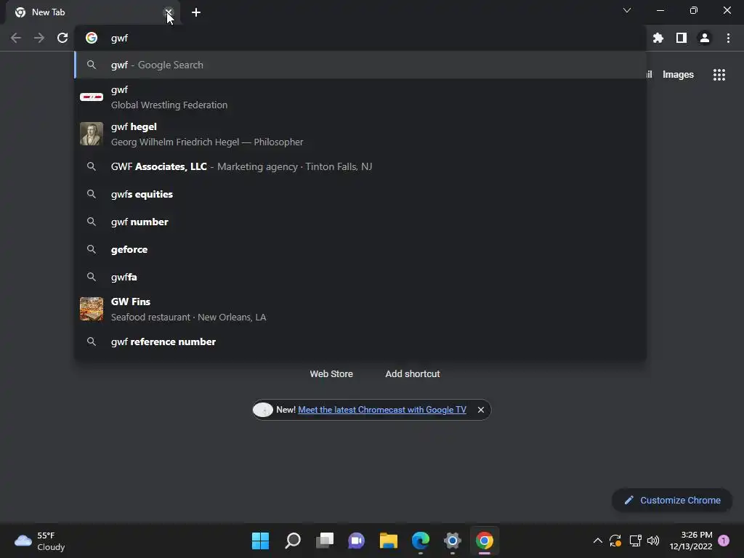Open the Extensions puzzle icon
Viewport: 744px width, 558px height.
click(658, 38)
